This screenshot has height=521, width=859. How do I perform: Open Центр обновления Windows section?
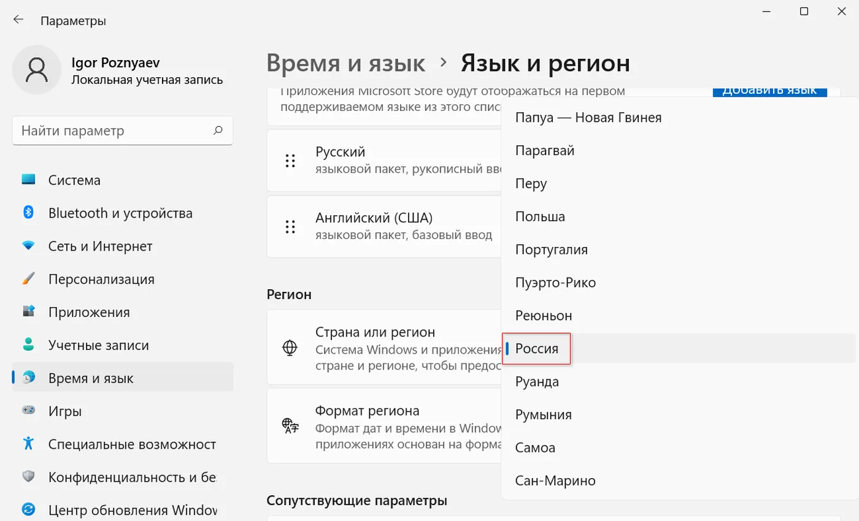point(132,510)
